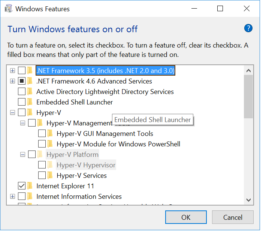Click folder icon beside Active Directory Lightweight Directory Services
Image resolution: width=263 pixels, height=234 pixels.
(30, 91)
